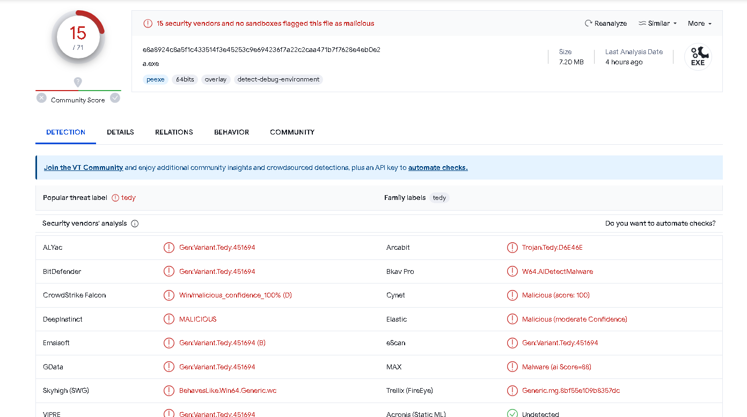Cast a positive vote with the checkmark icon
The height and width of the screenshot is (417, 747).
pos(115,98)
